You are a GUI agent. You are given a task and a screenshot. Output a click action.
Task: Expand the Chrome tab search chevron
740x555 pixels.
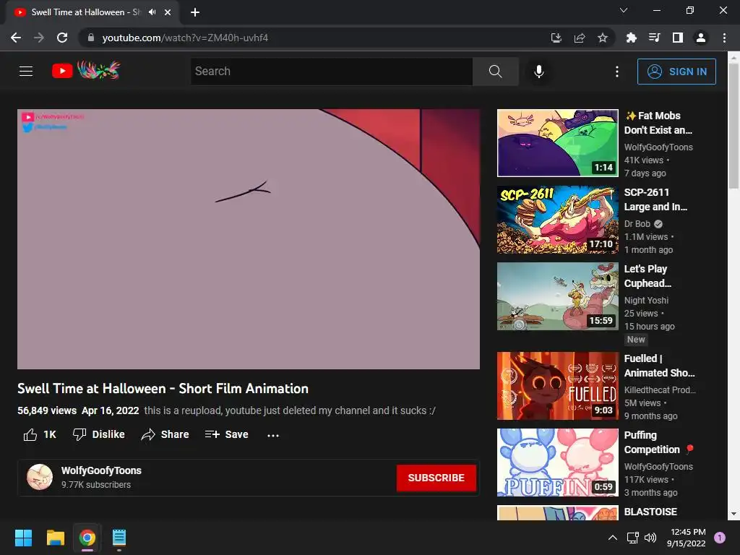tap(624, 10)
